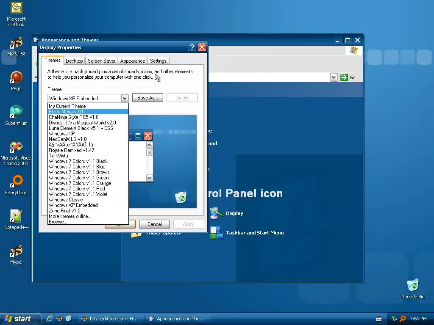
Task: Open the Microsoft Visual Studio 2008 shortcut
Action: [16, 154]
